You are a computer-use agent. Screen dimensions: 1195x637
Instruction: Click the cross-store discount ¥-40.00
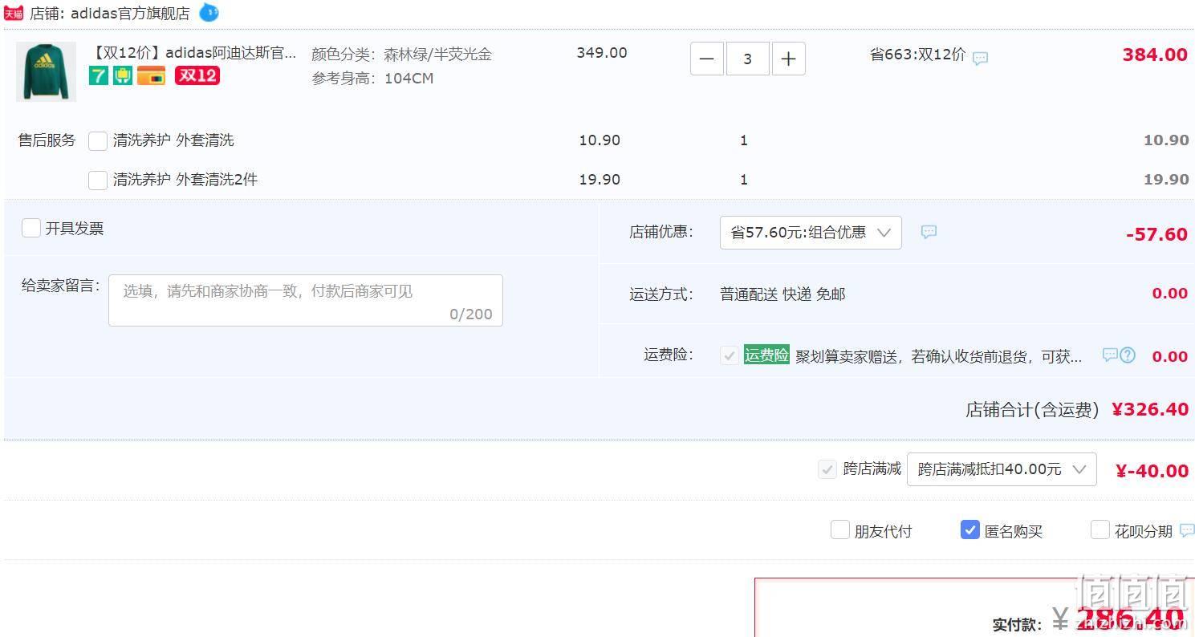(x=1152, y=471)
